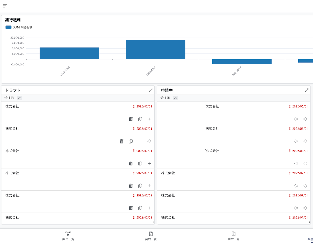313x243 pixels.
Task: Expand the ドラフト panel to full size
Action: coord(151,90)
